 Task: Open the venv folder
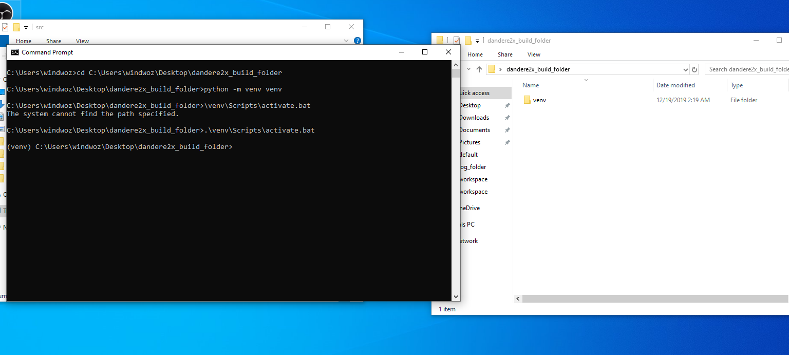539,100
